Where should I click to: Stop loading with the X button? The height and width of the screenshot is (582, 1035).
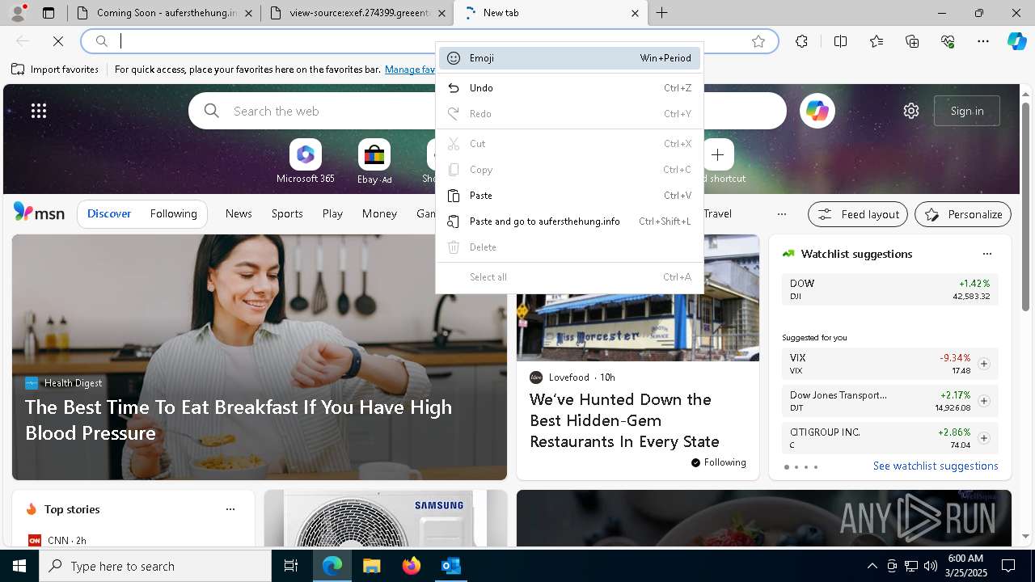(59, 41)
